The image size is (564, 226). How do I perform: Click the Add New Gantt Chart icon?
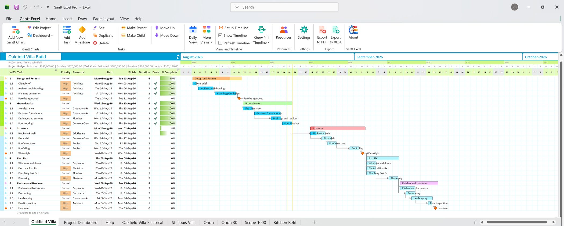(x=15, y=30)
